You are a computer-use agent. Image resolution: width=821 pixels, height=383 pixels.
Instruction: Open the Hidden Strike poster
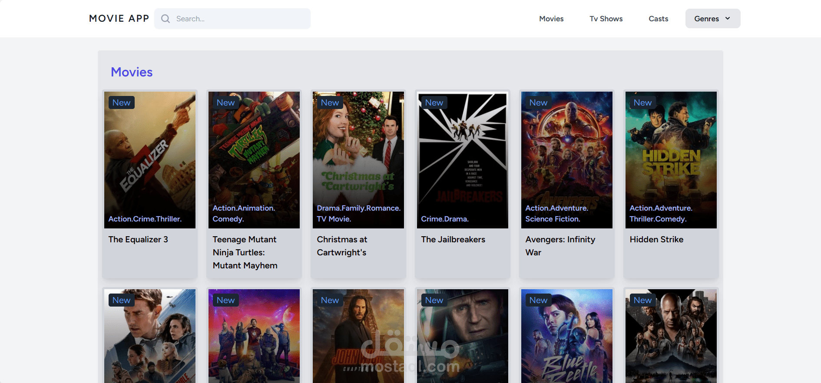pos(671,160)
